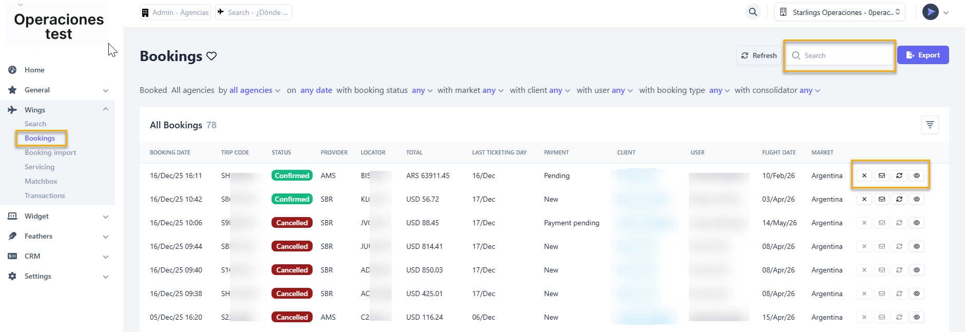Open the 'all agencies' filter dropdown
The height and width of the screenshot is (332, 965).
255,90
